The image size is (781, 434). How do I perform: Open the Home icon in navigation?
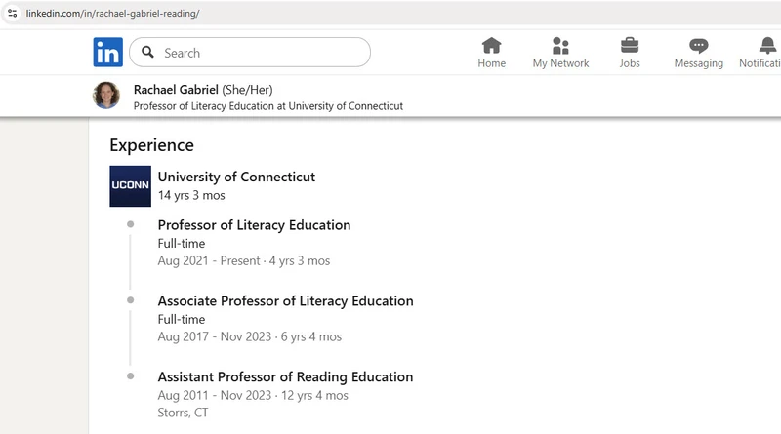492,45
